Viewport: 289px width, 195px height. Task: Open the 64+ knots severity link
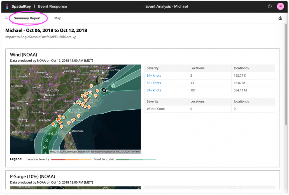tap(154, 76)
